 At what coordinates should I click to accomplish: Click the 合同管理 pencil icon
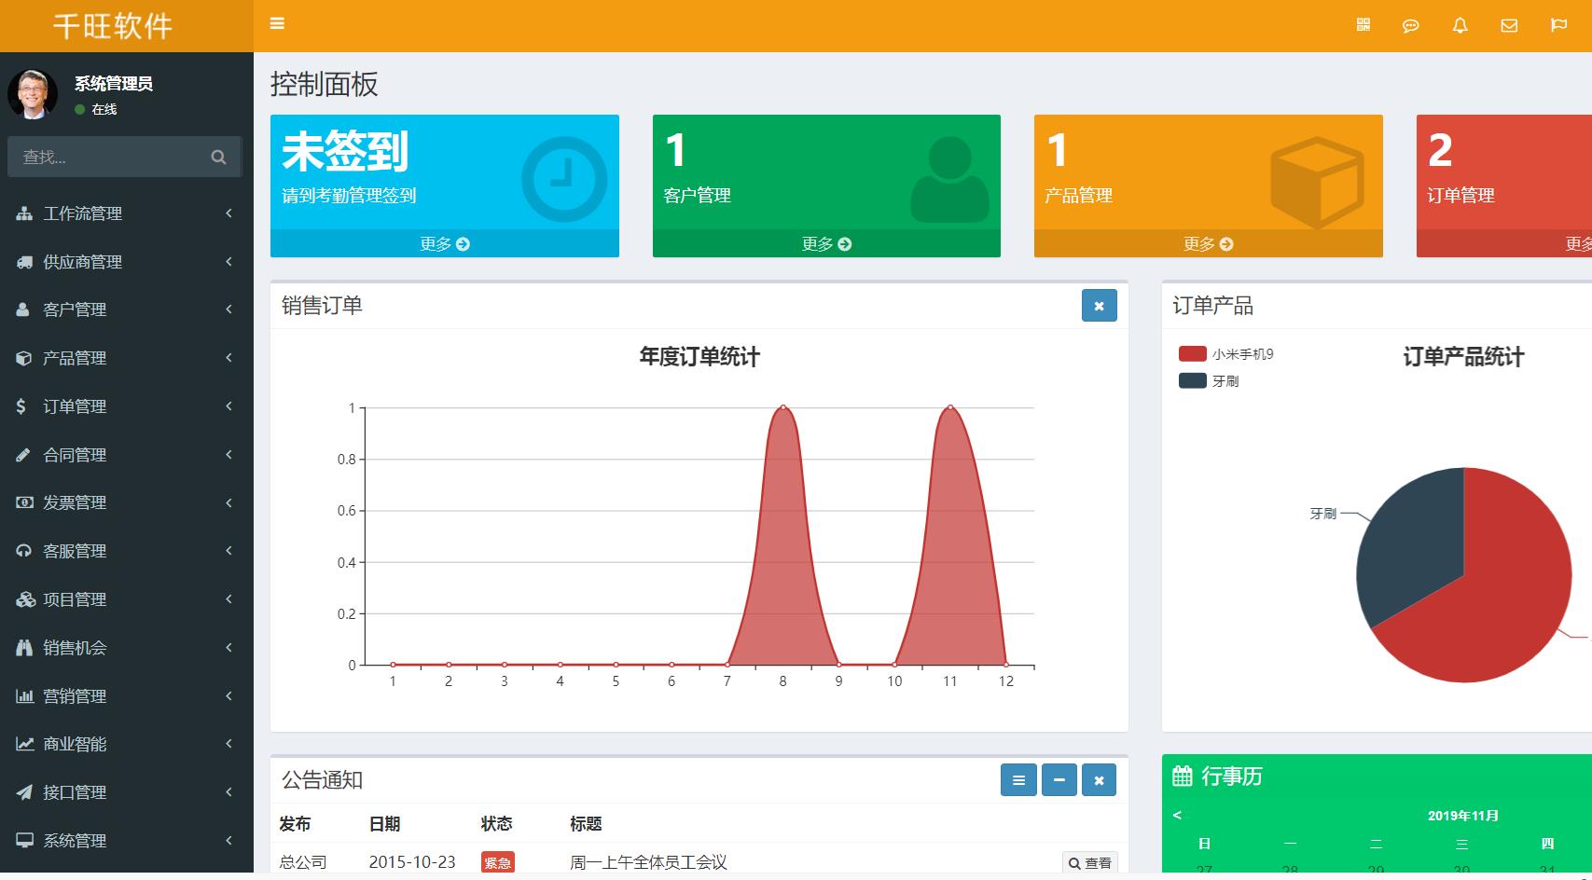click(23, 455)
